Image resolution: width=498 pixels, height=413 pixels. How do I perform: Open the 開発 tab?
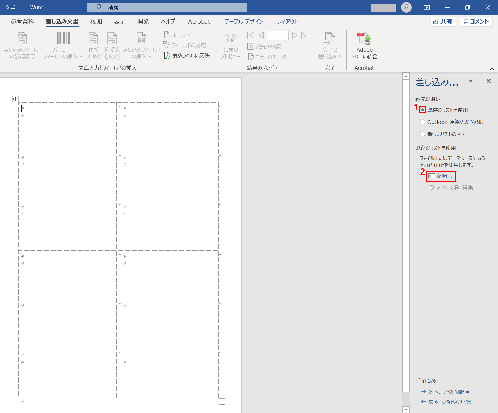143,22
